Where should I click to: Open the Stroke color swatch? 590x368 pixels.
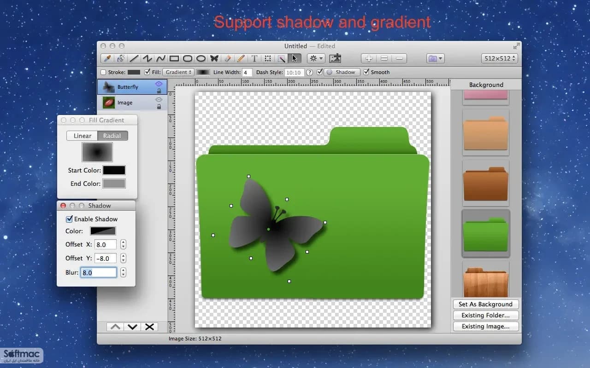pos(134,72)
